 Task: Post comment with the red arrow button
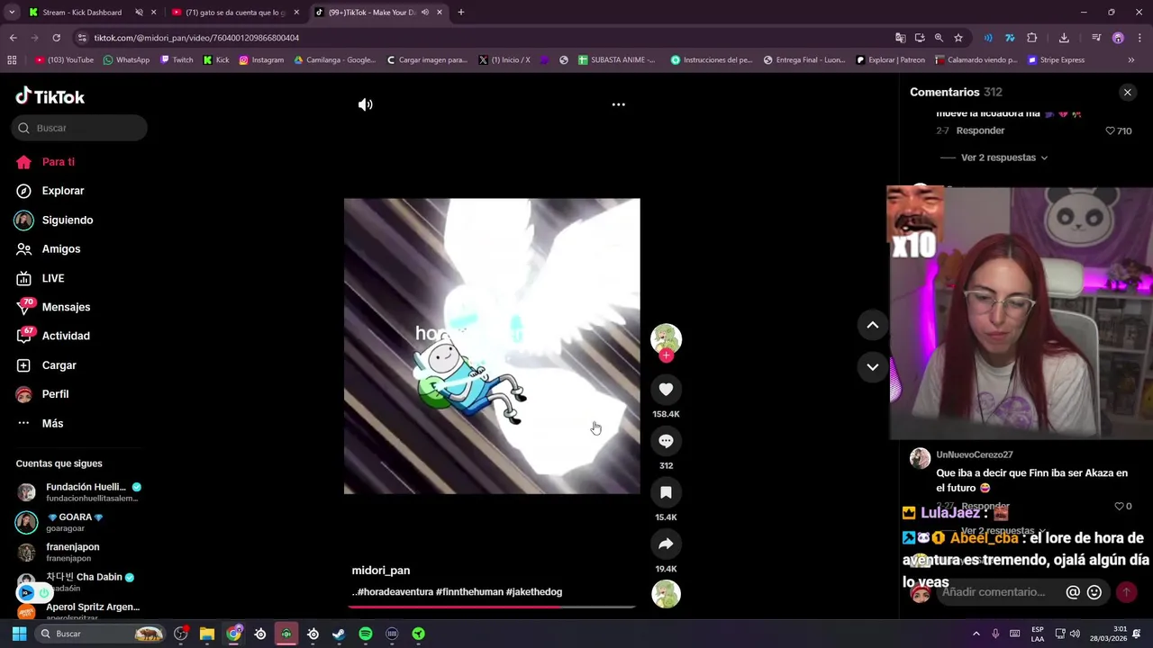click(1126, 592)
